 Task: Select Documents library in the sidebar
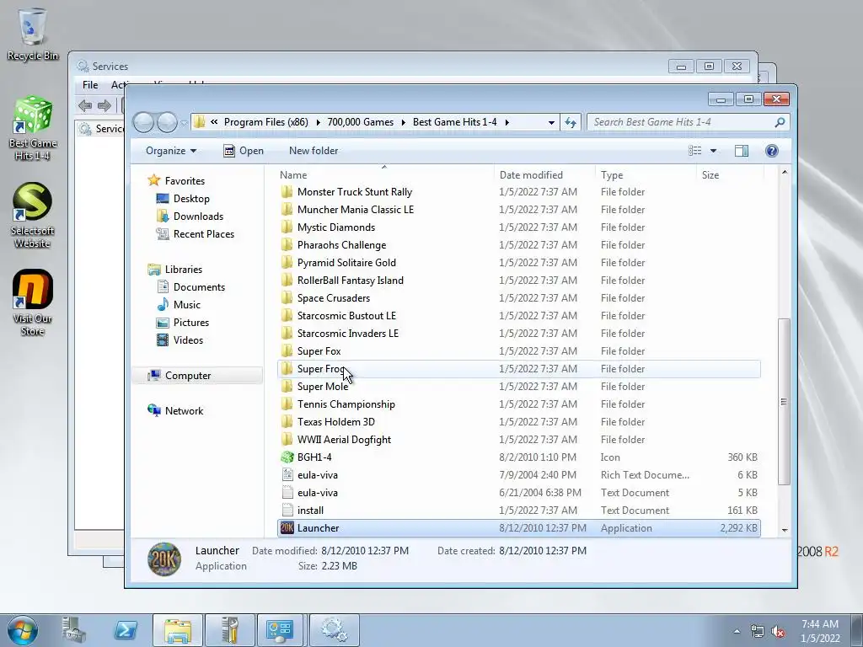[x=199, y=287]
